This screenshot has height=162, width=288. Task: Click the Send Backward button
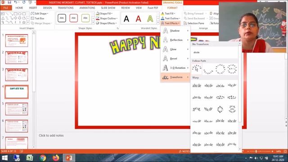coord(196,18)
